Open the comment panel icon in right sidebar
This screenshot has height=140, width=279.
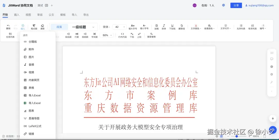pos(272,59)
